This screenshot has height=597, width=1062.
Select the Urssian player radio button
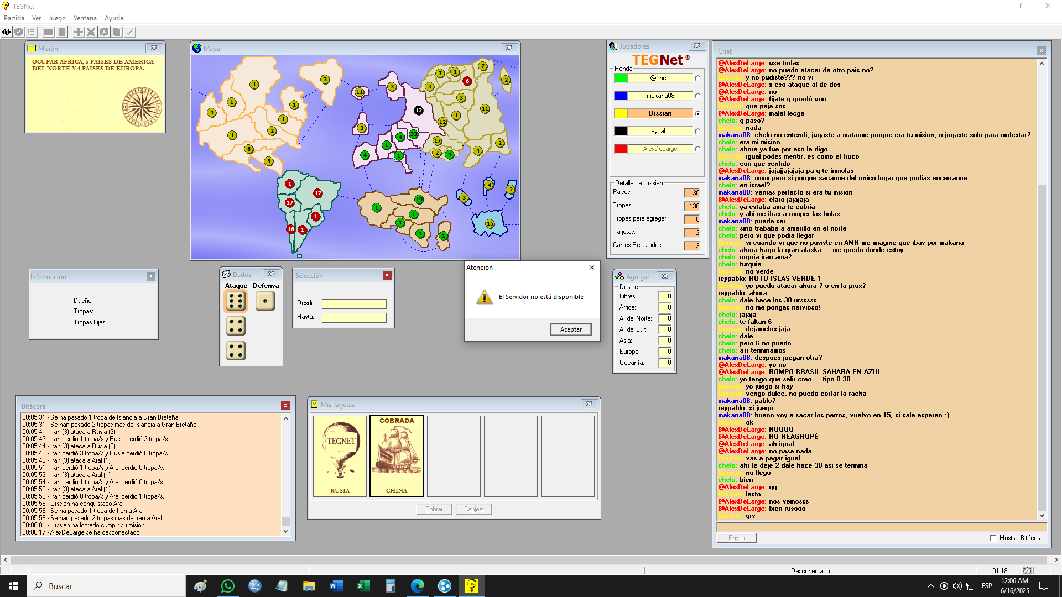point(697,113)
